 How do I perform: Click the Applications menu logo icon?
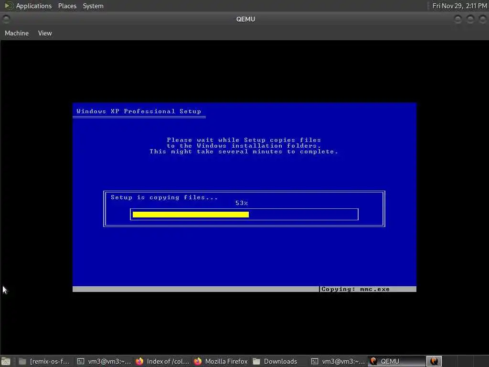coord(9,6)
